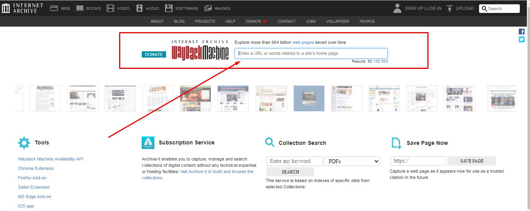Image resolution: width=530 pixels, height=211 pixels.
Task: Click the Archive-It subscription icon
Action: (x=148, y=143)
